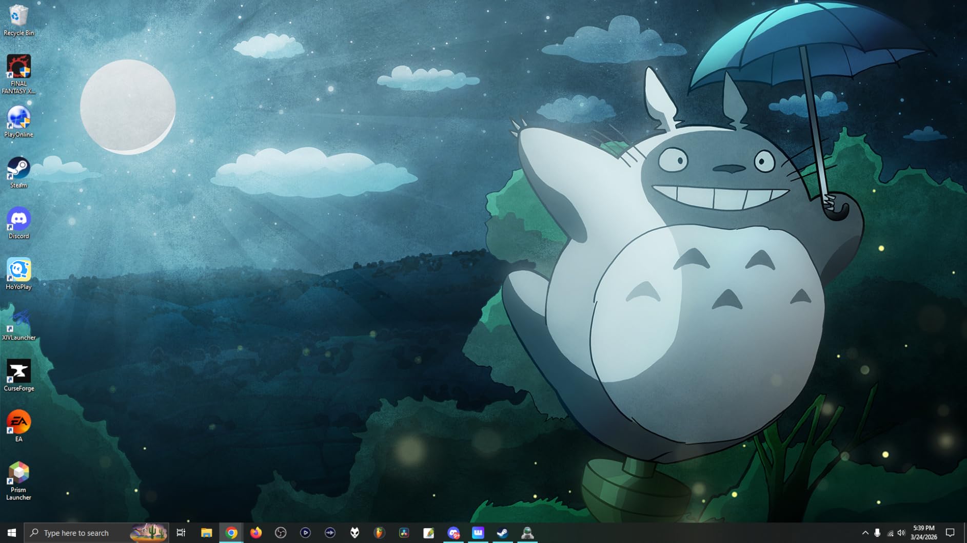The width and height of the screenshot is (967, 543).
Task: Select the Steam desktop shortcut
Action: [x=18, y=173]
